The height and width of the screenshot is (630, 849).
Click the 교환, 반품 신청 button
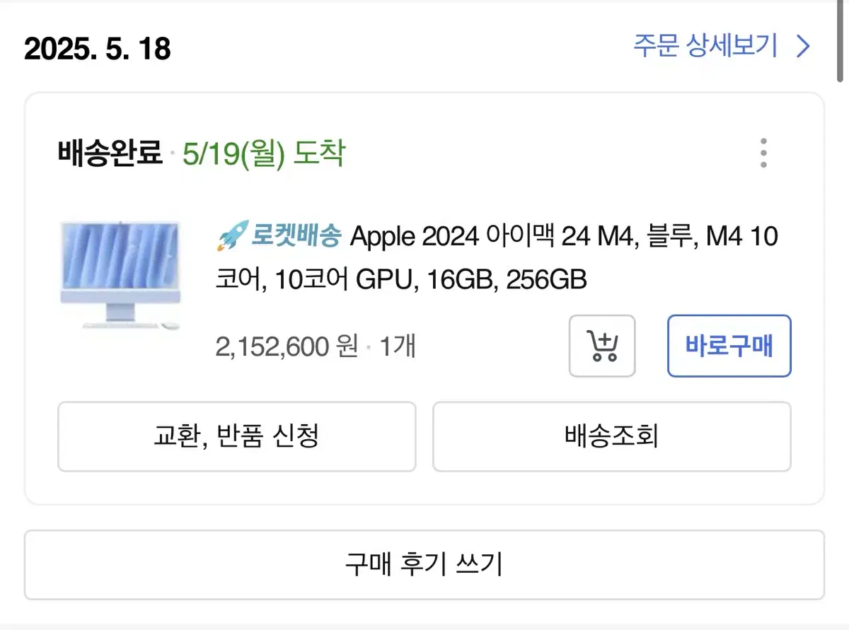pyautogui.click(x=236, y=436)
